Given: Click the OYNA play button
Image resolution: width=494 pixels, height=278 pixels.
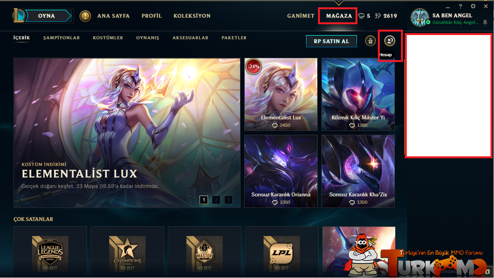Looking at the screenshot, I should point(46,16).
